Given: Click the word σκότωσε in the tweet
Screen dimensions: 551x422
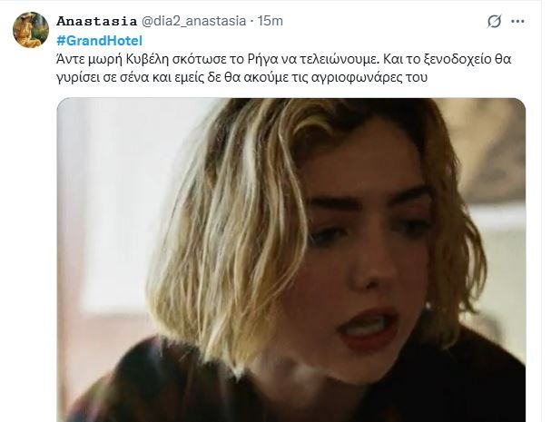Looking at the screenshot, I should 200,59.
